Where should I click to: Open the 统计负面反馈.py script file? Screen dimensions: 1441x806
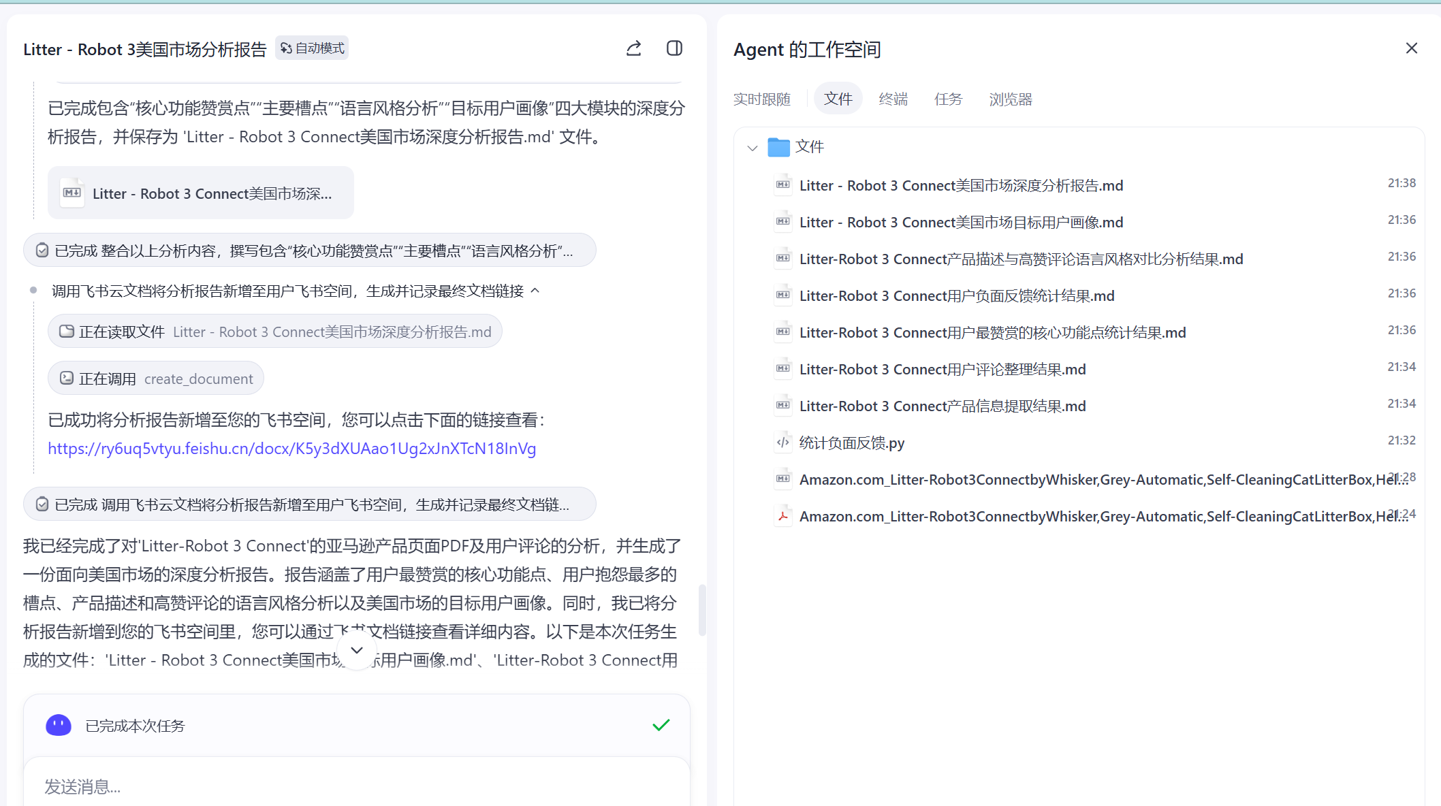point(851,443)
